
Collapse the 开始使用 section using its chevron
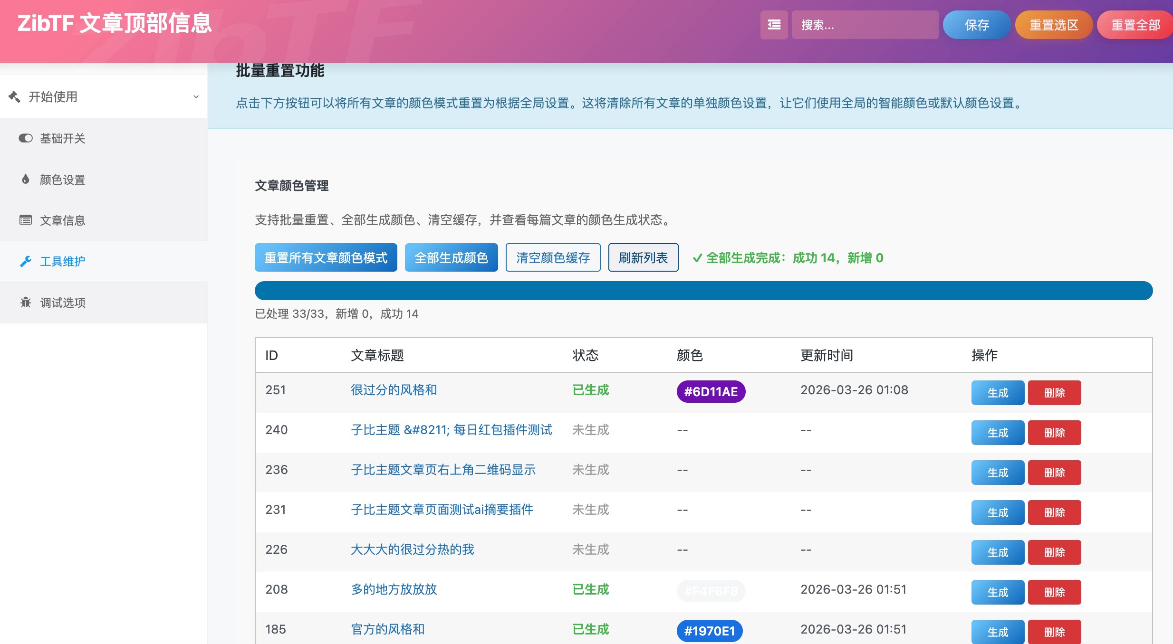pyautogui.click(x=196, y=96)
